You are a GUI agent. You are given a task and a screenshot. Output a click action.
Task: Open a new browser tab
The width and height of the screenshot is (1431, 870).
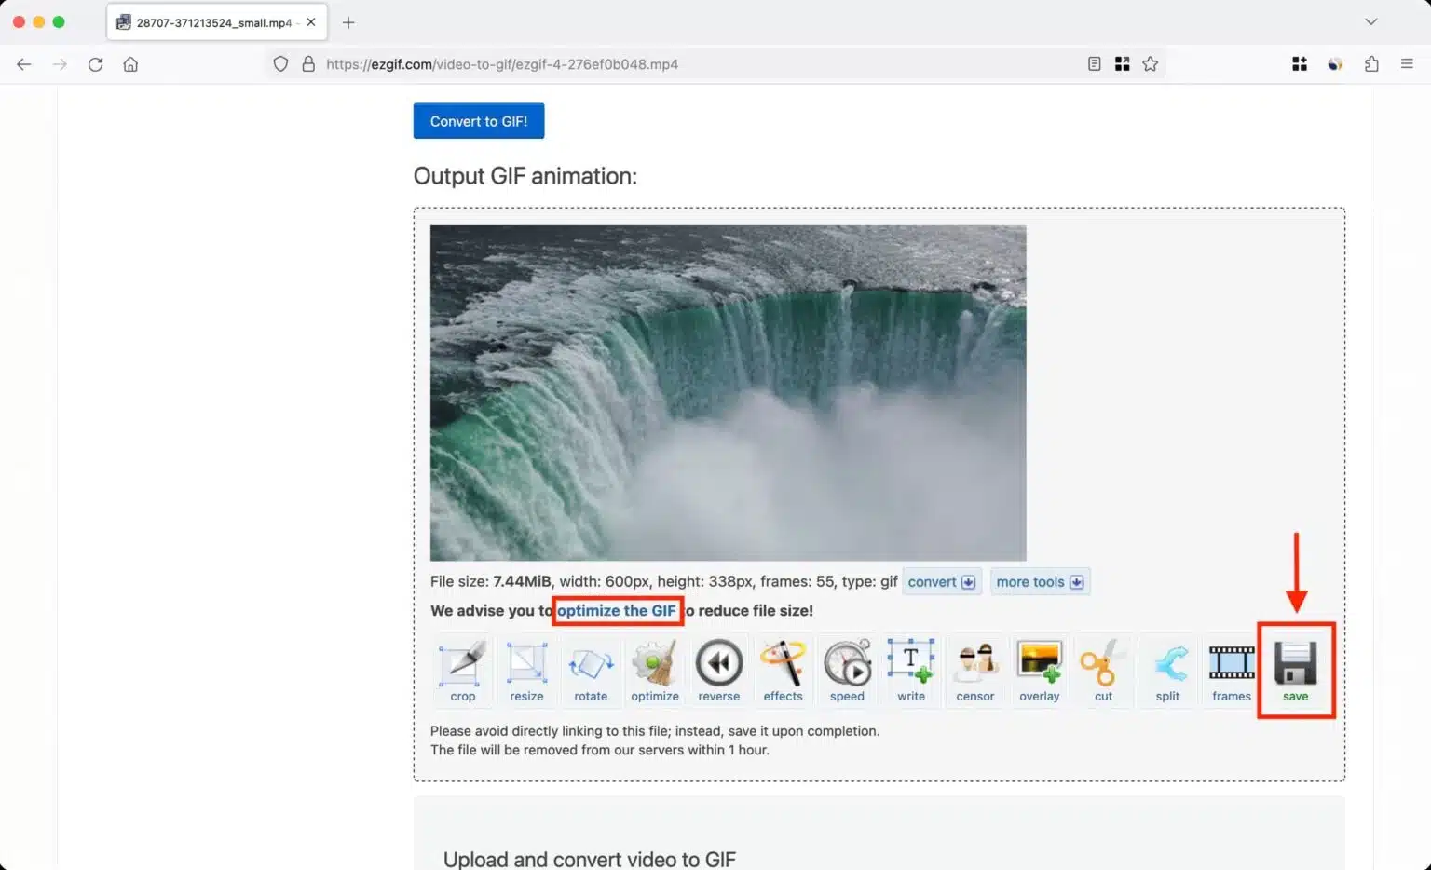348,21
